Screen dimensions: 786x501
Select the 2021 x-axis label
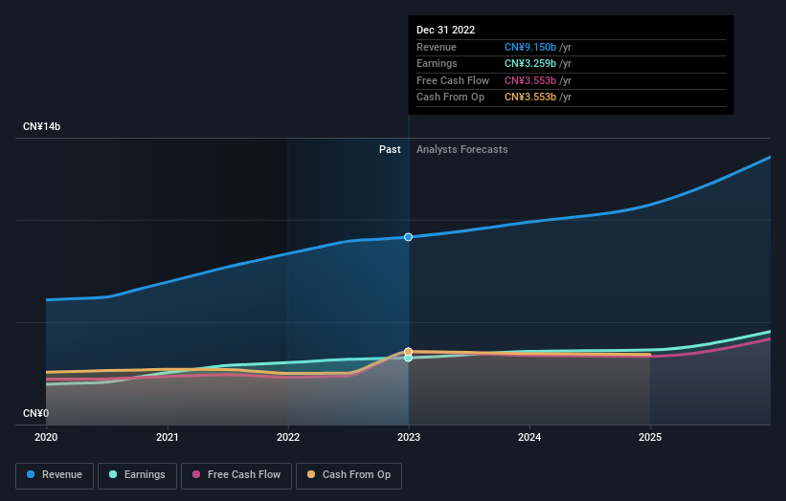click(x=167, y=438)
